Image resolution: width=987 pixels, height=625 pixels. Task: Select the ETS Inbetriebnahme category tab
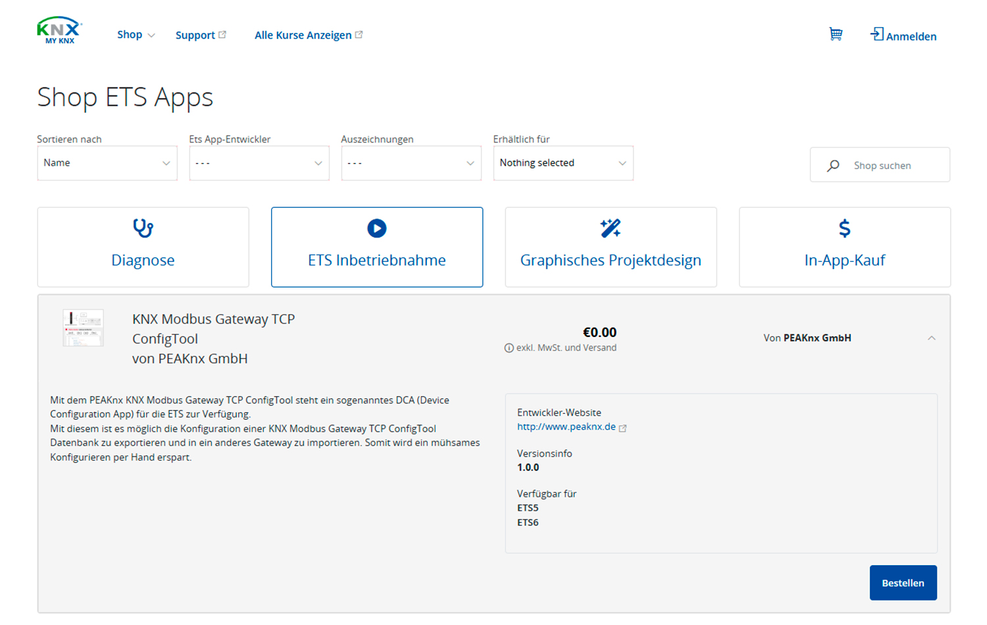click(x=377, y=247)
